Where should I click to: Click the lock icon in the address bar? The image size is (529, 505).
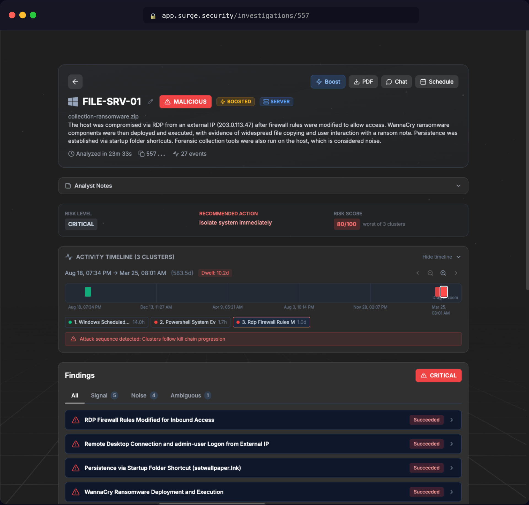(153, 16)
